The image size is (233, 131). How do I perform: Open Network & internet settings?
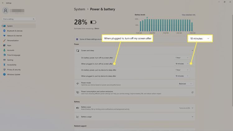[15, 36]
